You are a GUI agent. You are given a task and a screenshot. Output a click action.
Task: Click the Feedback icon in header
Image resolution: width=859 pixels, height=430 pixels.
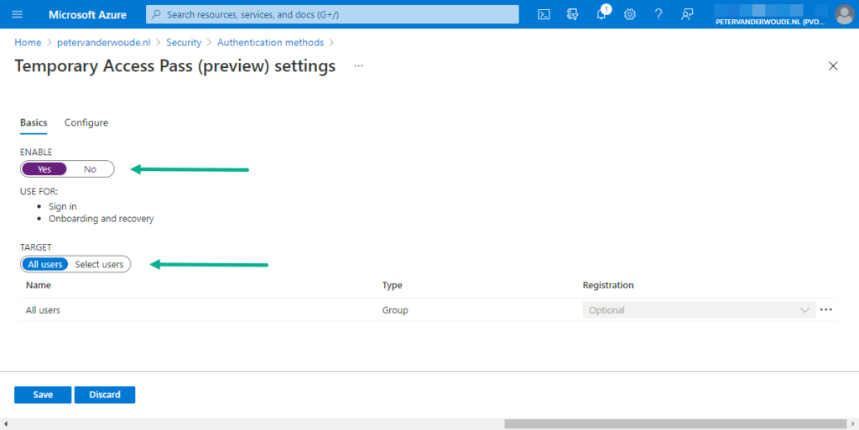click(x=687, y=14)
